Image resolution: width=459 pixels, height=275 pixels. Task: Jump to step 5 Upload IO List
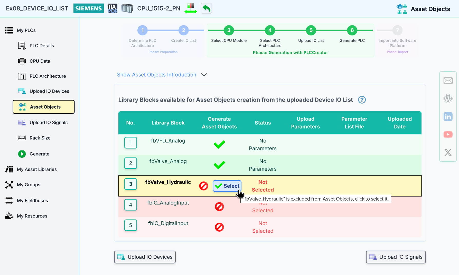311,31
